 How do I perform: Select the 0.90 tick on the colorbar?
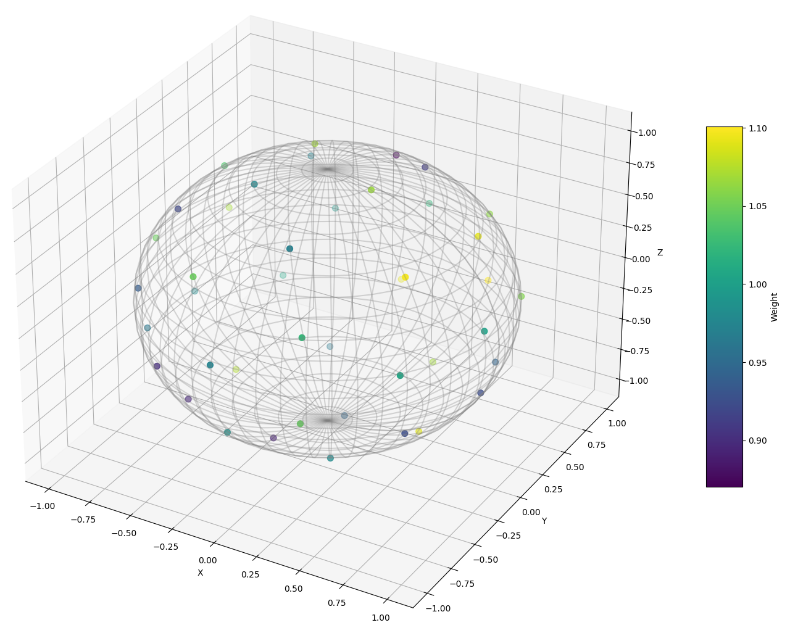pyautogui.click(x=758, y=441)
